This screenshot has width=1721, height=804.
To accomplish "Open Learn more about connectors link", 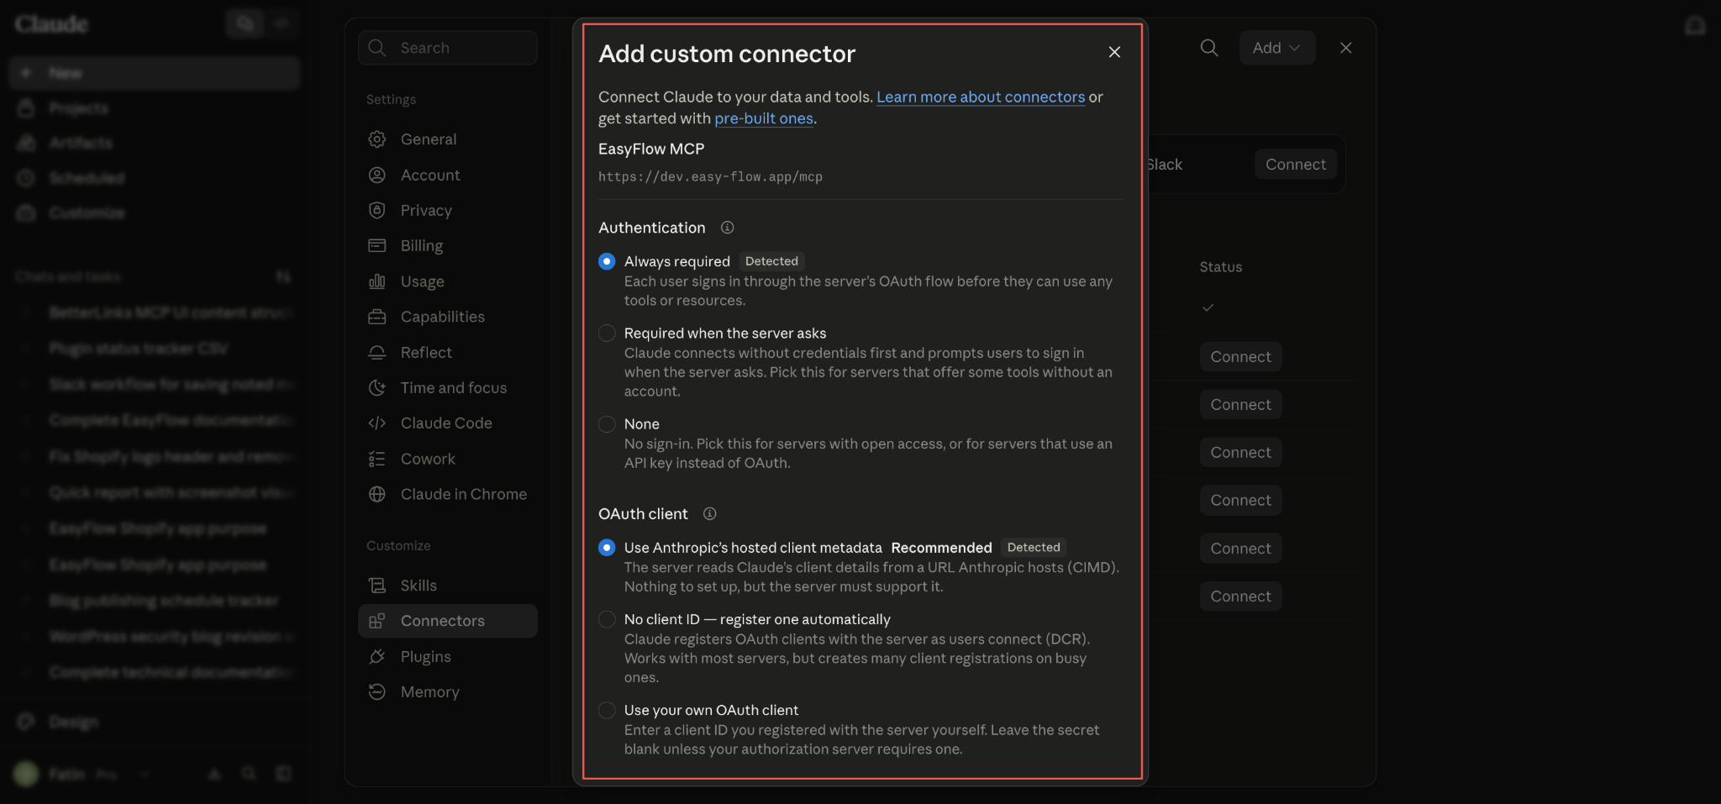I will [981, 97].
